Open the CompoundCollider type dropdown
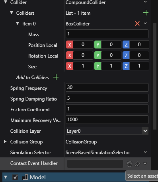Viewport: 158px width, 182px height. [x=145, y=2]
